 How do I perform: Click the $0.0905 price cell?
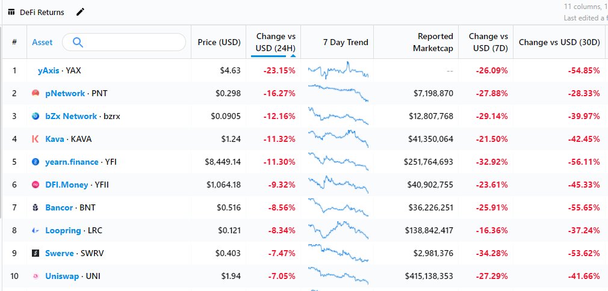coord(226,116)
